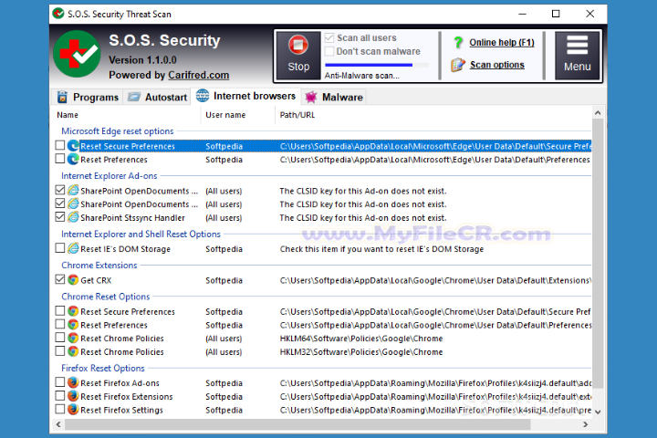Click Chrome icon of Chrome Reset Secure Preferences
Viewport: 657px width, 438px height.
coord(73,311)
